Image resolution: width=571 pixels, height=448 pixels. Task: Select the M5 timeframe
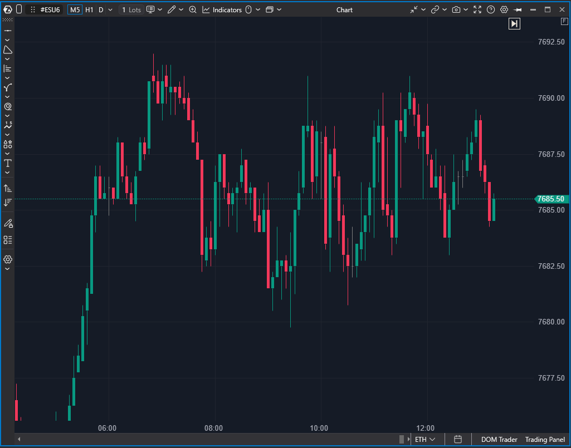point(75,10)
